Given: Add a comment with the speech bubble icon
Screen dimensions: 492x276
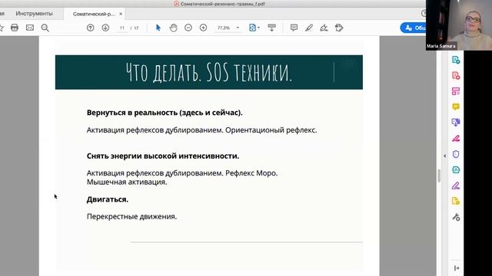Looking at the screenshot, I should 294,28.
